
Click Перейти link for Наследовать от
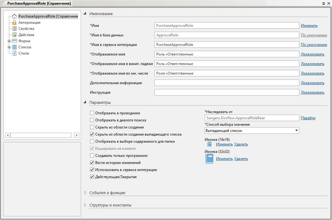click(x=308, y=118)
